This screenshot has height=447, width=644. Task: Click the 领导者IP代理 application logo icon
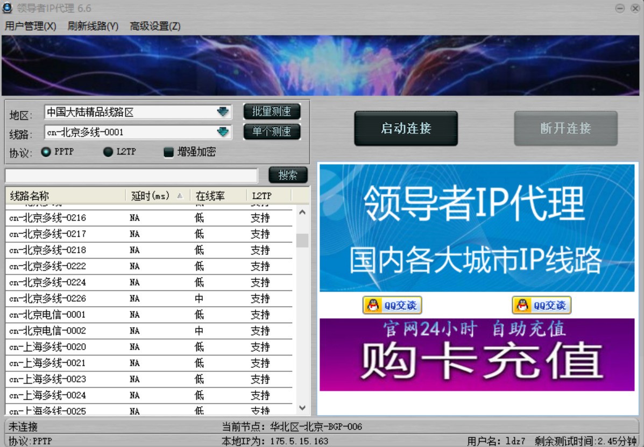8,8
